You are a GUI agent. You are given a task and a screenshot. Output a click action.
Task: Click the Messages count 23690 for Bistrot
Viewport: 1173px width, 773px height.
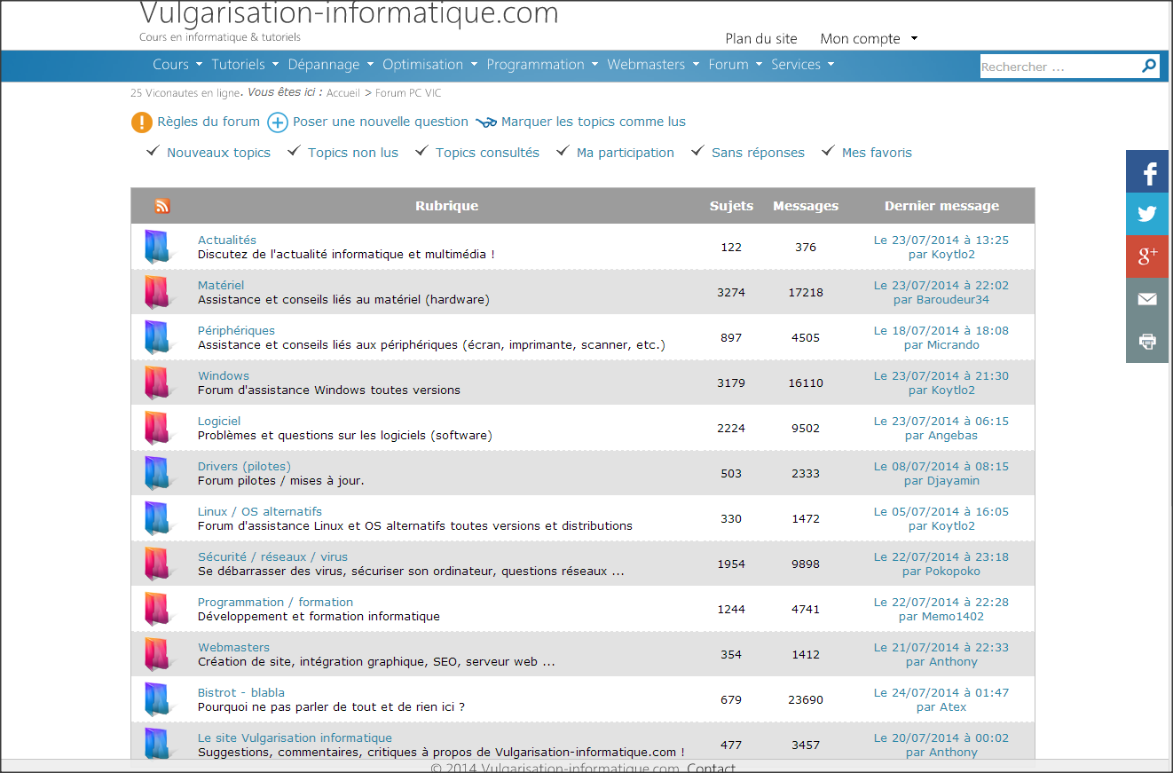[x=806, y=700]
